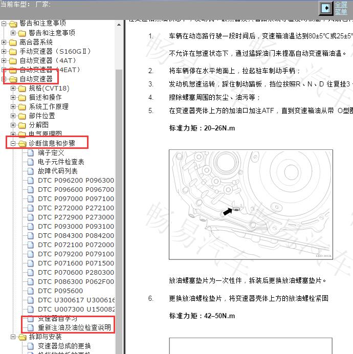Viewport: 353px width, 354px height.
Task: Click the 故障代码列表 page icon
Action: coord(31,171)
